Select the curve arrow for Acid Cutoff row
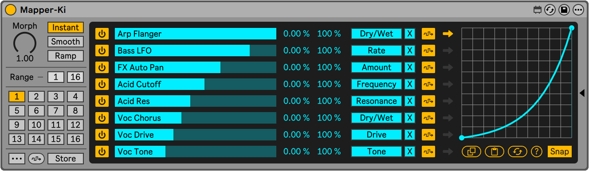Screen dimensions: 589x171 [x=448, y=84]
